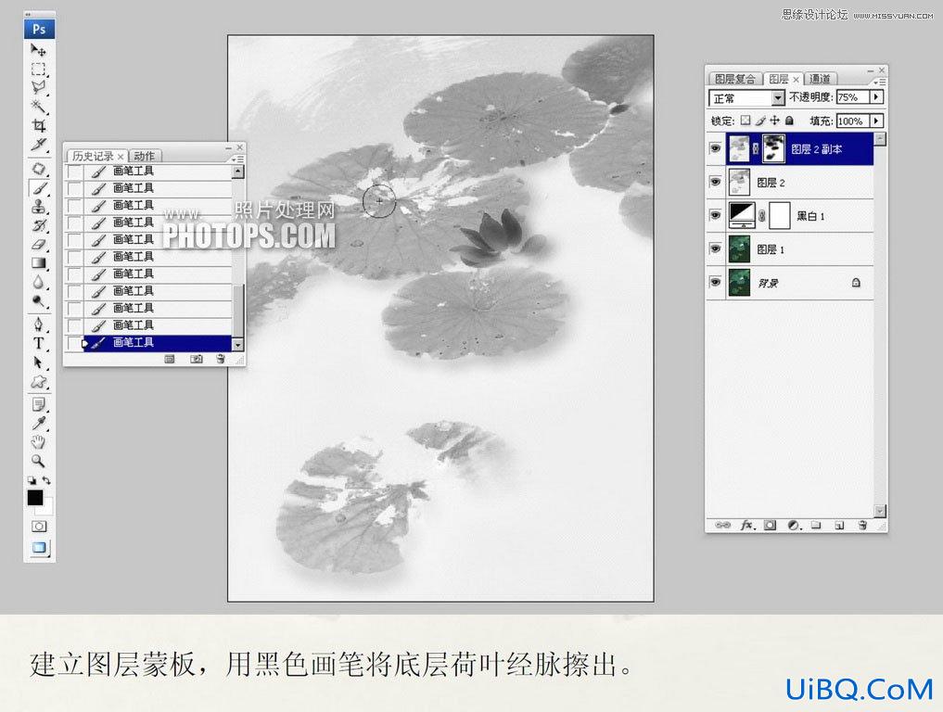This screenshot has width=943, height=712.
Task: Select the Notes tool
Action: pos(39,405)
